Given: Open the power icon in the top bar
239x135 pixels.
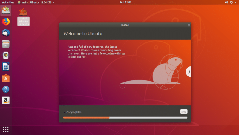Looking at the screenshot, I should (231, 2).
